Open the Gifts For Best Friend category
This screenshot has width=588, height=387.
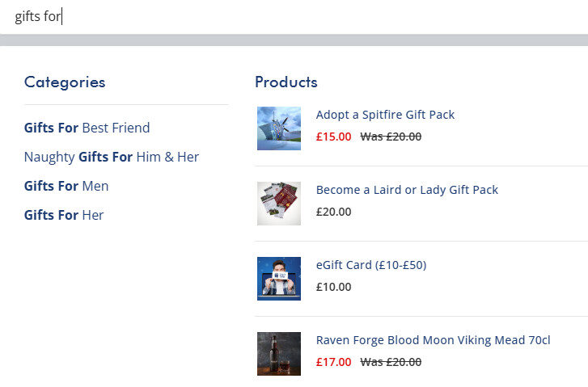coord(87,128)
